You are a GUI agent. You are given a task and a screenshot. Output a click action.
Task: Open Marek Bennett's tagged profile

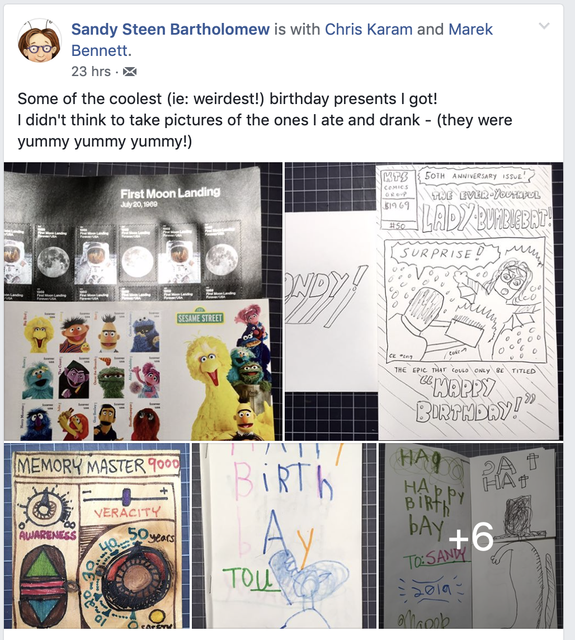pyautogui.click(x=282, y=40)
